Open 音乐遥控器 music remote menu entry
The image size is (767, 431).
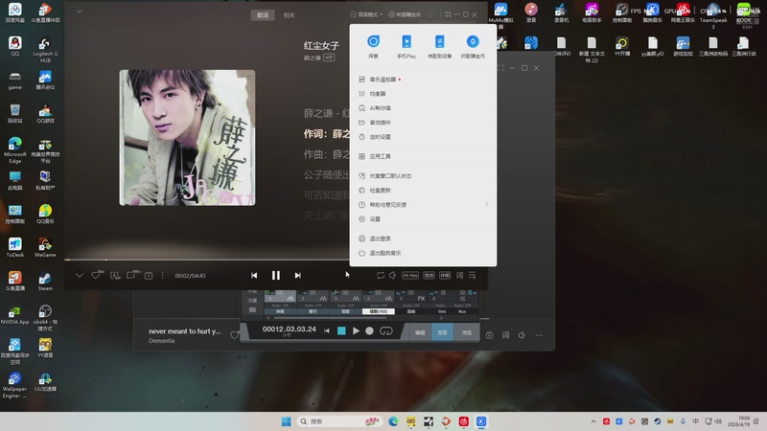(x=423, y=79)
